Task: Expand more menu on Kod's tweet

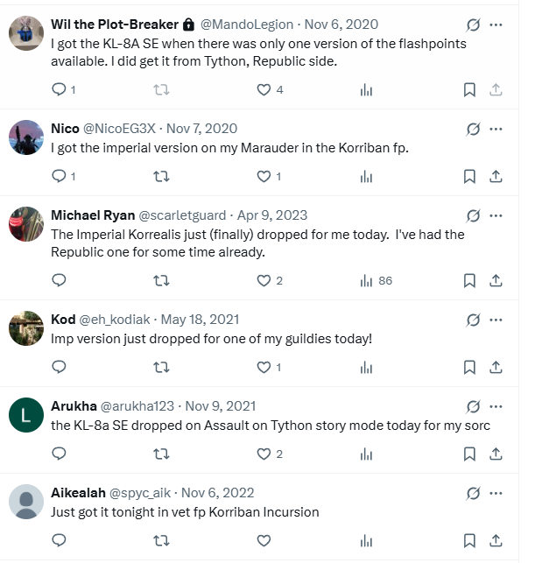Action: [x=496, y=319]
